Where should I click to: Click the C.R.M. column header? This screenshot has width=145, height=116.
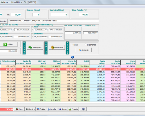83,62
